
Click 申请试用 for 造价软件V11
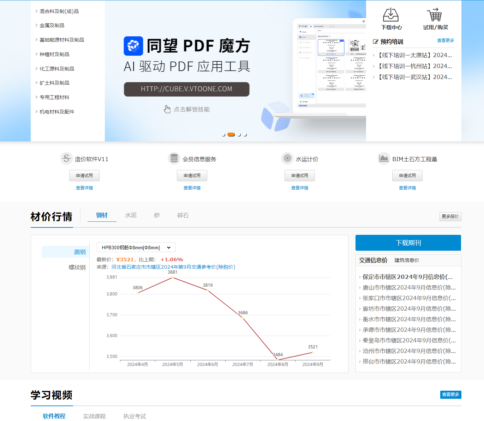pyautogui.click(x=84, y=176)
